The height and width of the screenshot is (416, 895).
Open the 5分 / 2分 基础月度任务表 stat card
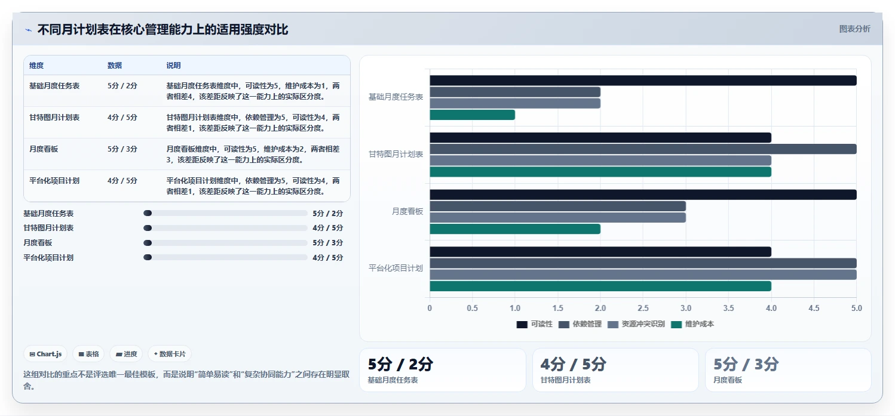(443, 370)
